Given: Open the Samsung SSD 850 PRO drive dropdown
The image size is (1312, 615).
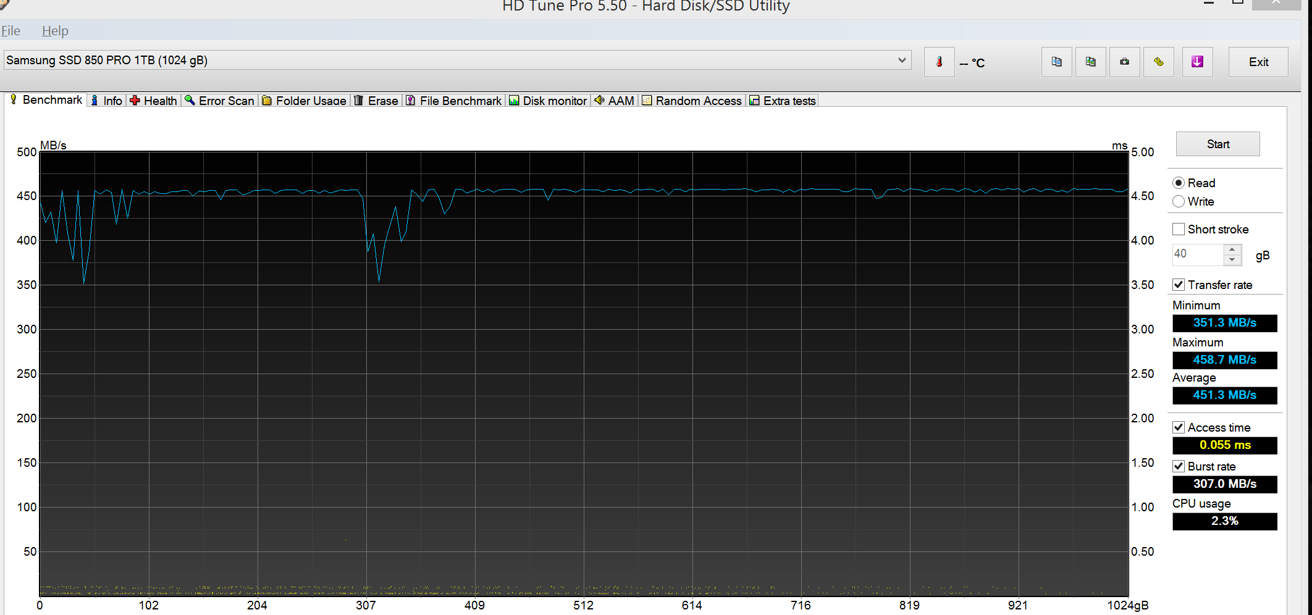Looking at the screenshot, I should pos(457,60).
